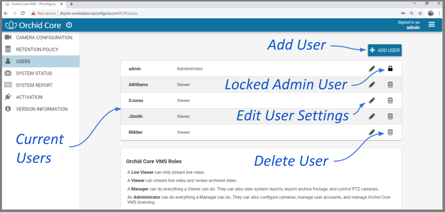Click the 'Signed in as admin' label

click(x=409, y=25)
